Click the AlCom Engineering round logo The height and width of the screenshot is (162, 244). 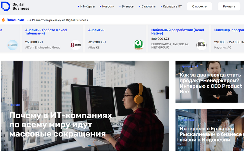tap(13, 45)
